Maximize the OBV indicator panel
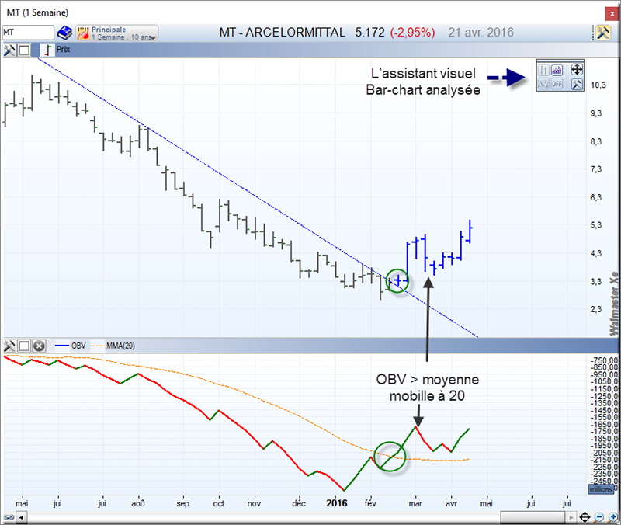The image size is (621, 525). [24, 346]
